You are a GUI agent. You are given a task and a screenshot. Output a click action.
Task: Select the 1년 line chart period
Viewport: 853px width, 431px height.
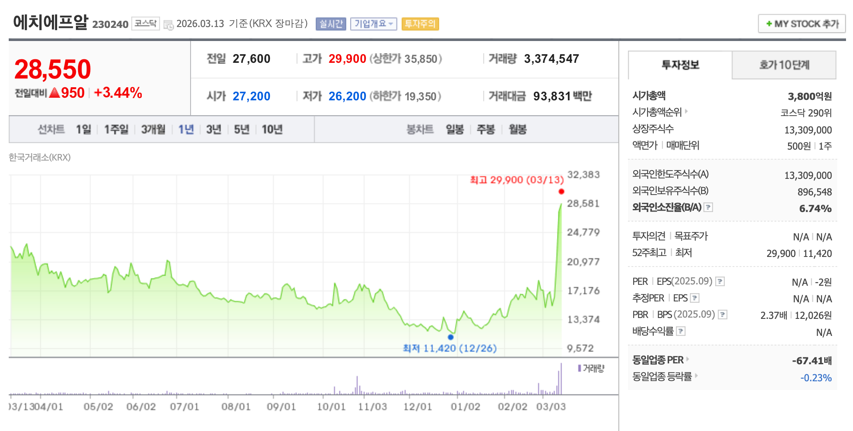pos(186,129)
